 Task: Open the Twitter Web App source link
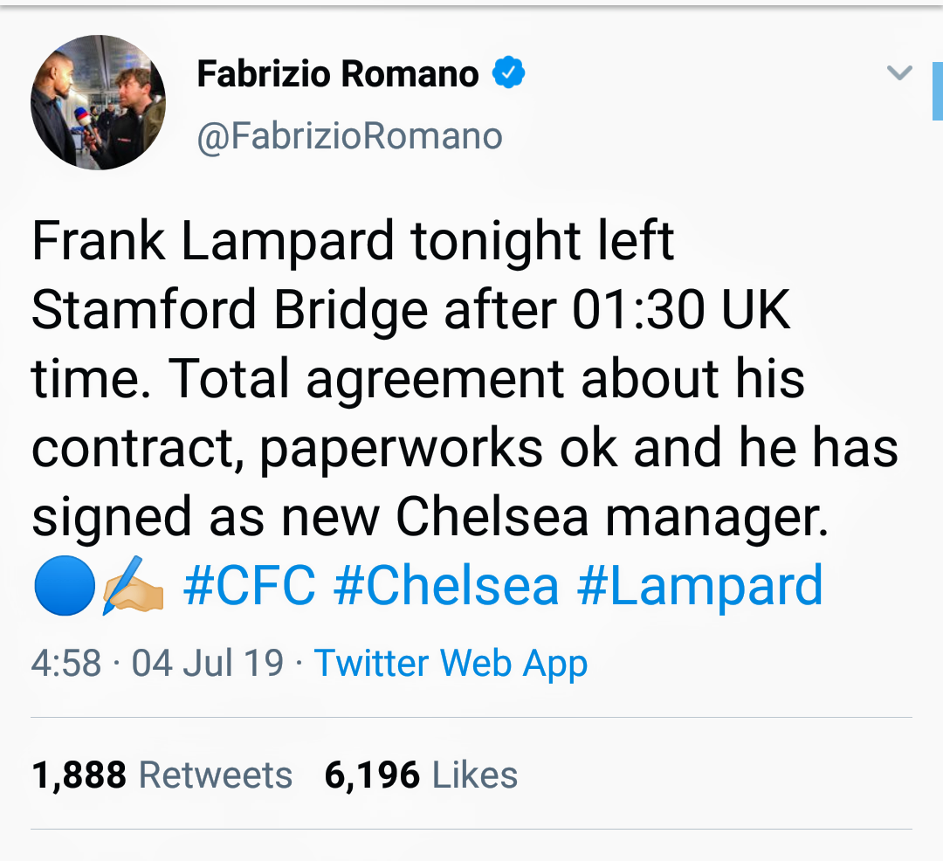451,664
